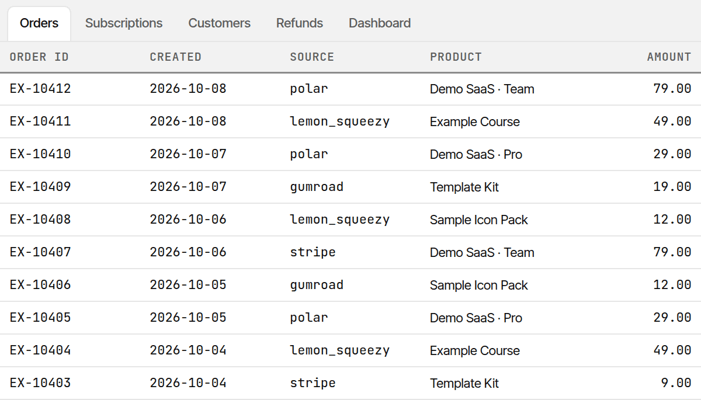Click Template Kit product in row EX-10409
This screenshot has width=701, height=400.
tap(464, 187)
